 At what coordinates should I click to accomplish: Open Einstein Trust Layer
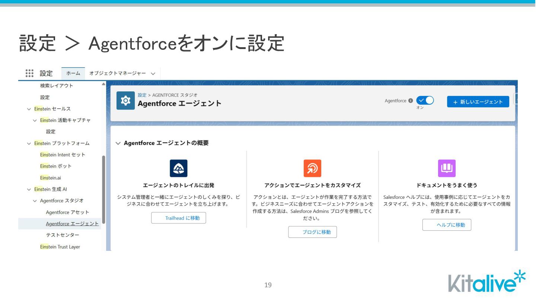[60, 247]
